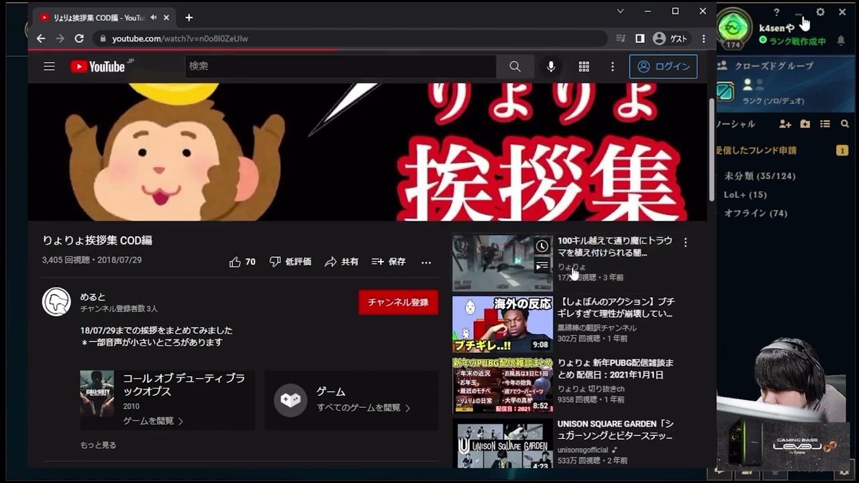Open unisonsgofficial channel name
The height and width of the screenshot is (483, 859).
(x=583, y=450)
